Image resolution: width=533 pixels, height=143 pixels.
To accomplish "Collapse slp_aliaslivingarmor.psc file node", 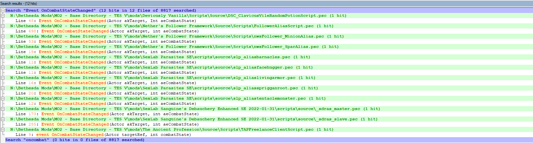I will pos(3,78).
